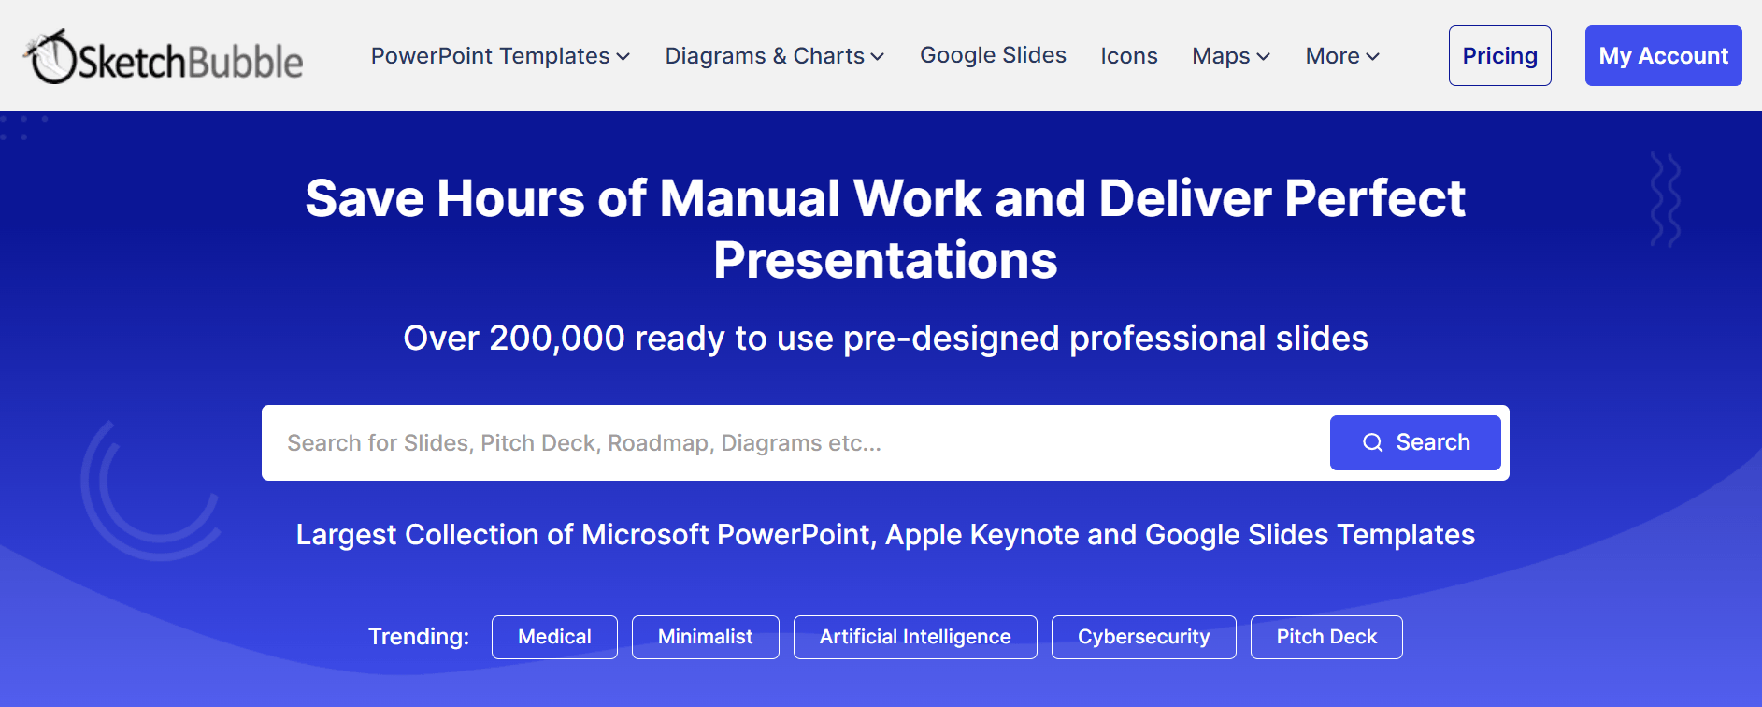This screenshot has width=1762, height=707.
Task: Go to Google Slides page
Action: coord(993,55)
